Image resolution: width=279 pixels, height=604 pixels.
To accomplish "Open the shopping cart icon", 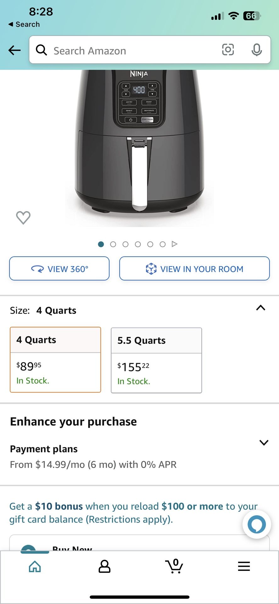I will point(174,566).
